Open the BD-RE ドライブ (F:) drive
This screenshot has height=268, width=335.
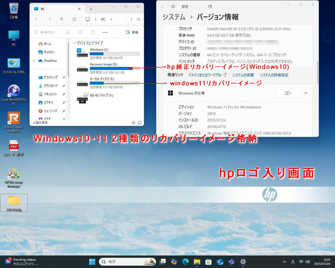point(95,98)
